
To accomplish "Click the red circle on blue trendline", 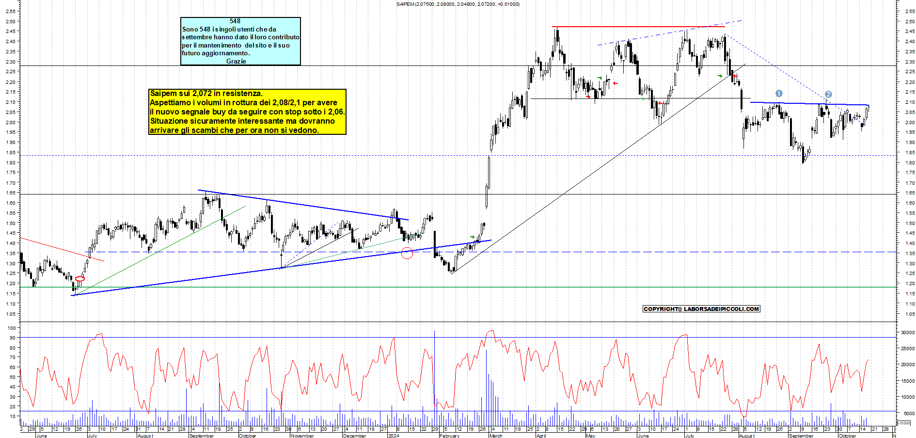I will (x=407, y=253).
